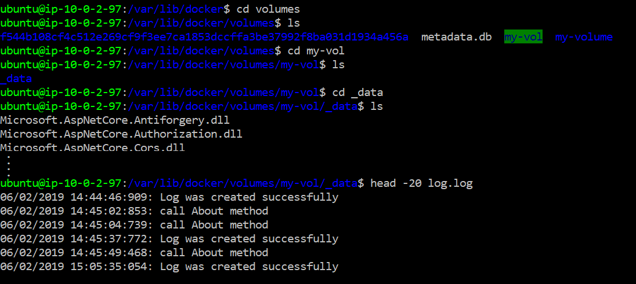Click the 'cd my-vol' command text
636x284 pixels.
coord(316,51)
